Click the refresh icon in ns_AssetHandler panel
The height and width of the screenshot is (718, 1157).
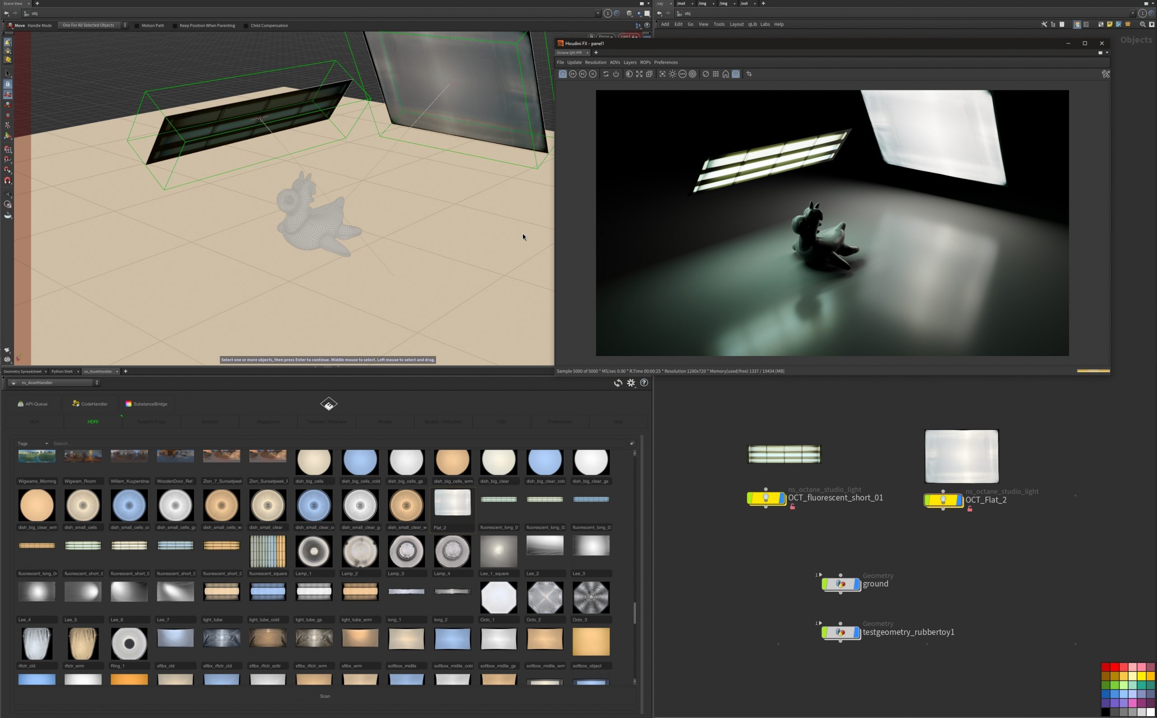tap(617, 383)
